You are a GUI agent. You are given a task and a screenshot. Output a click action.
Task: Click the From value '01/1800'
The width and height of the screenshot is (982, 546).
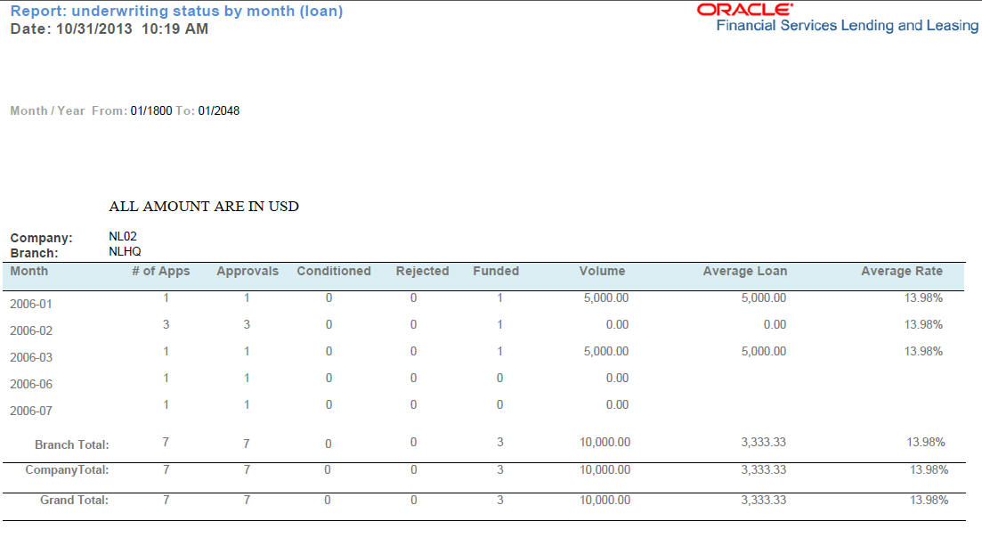point(151,111)
